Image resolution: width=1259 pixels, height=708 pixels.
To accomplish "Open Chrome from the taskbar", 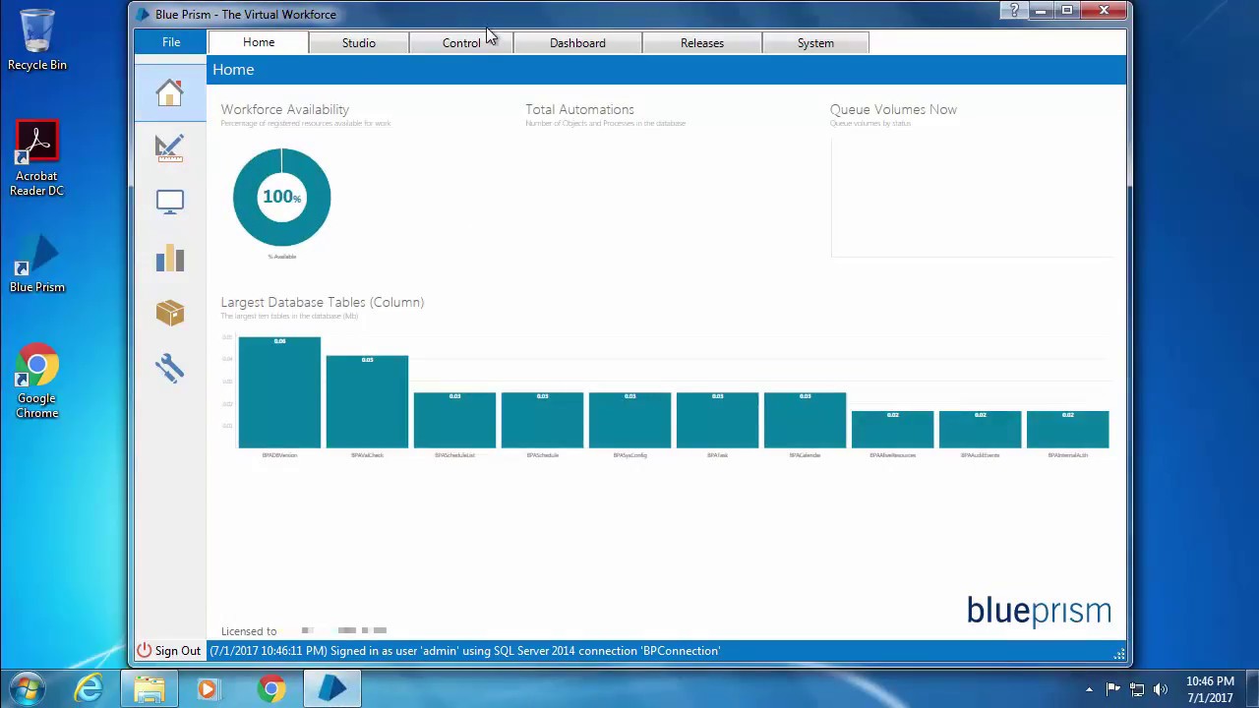I will click(x=271, y=688).
